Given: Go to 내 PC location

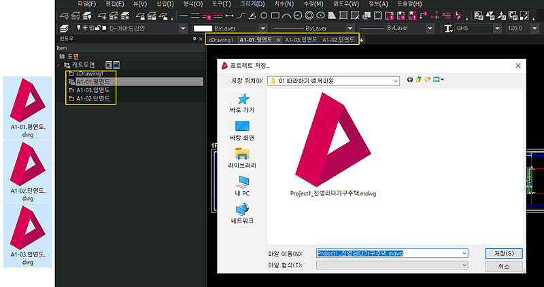Looking at the screenshot, I should tap(242, 187).
